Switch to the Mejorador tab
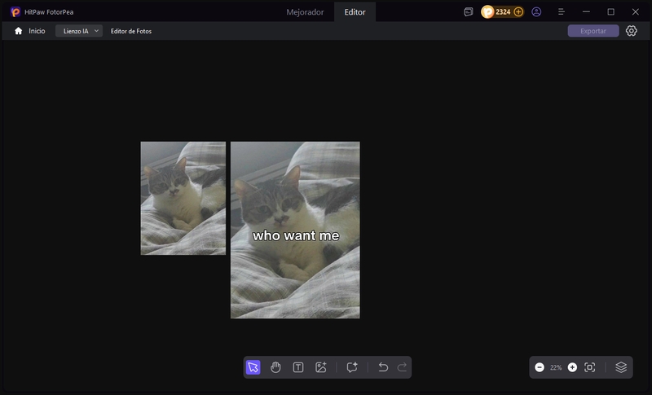Image resolution: width=652 pixels, height=395 pixels. (x=305, y=12)
